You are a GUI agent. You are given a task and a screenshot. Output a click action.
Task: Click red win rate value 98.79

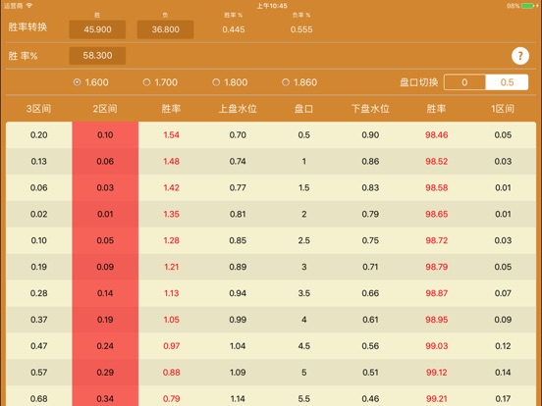pyautogui.click(x=437, y=267)
